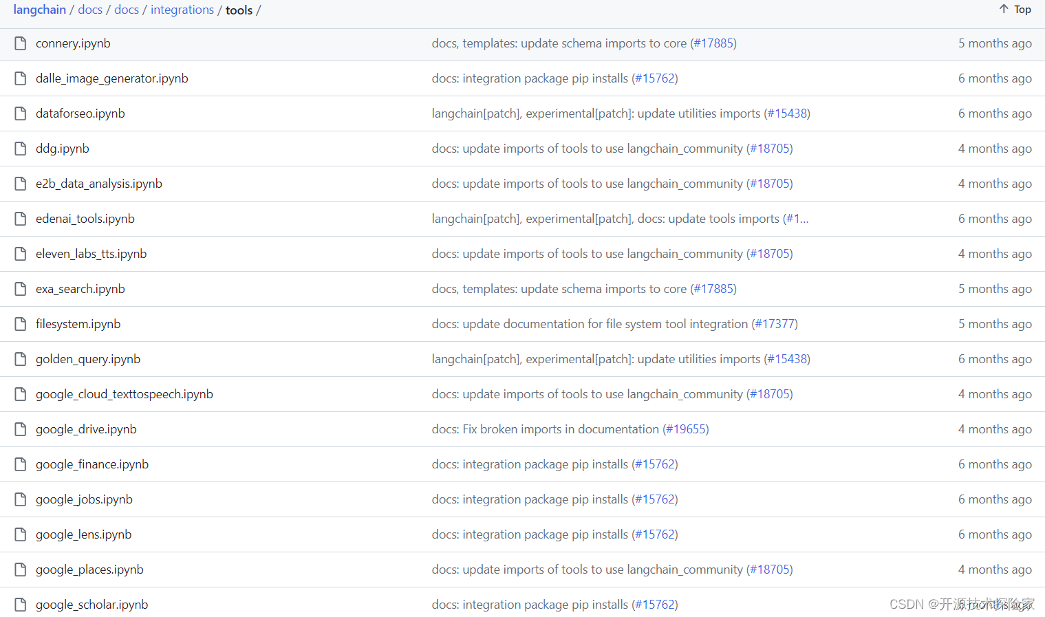Click the file icon next to ddg.ipynb
Image resolution: width=1045 pixels, height=617 pixels.
click(x=21, y=149)
